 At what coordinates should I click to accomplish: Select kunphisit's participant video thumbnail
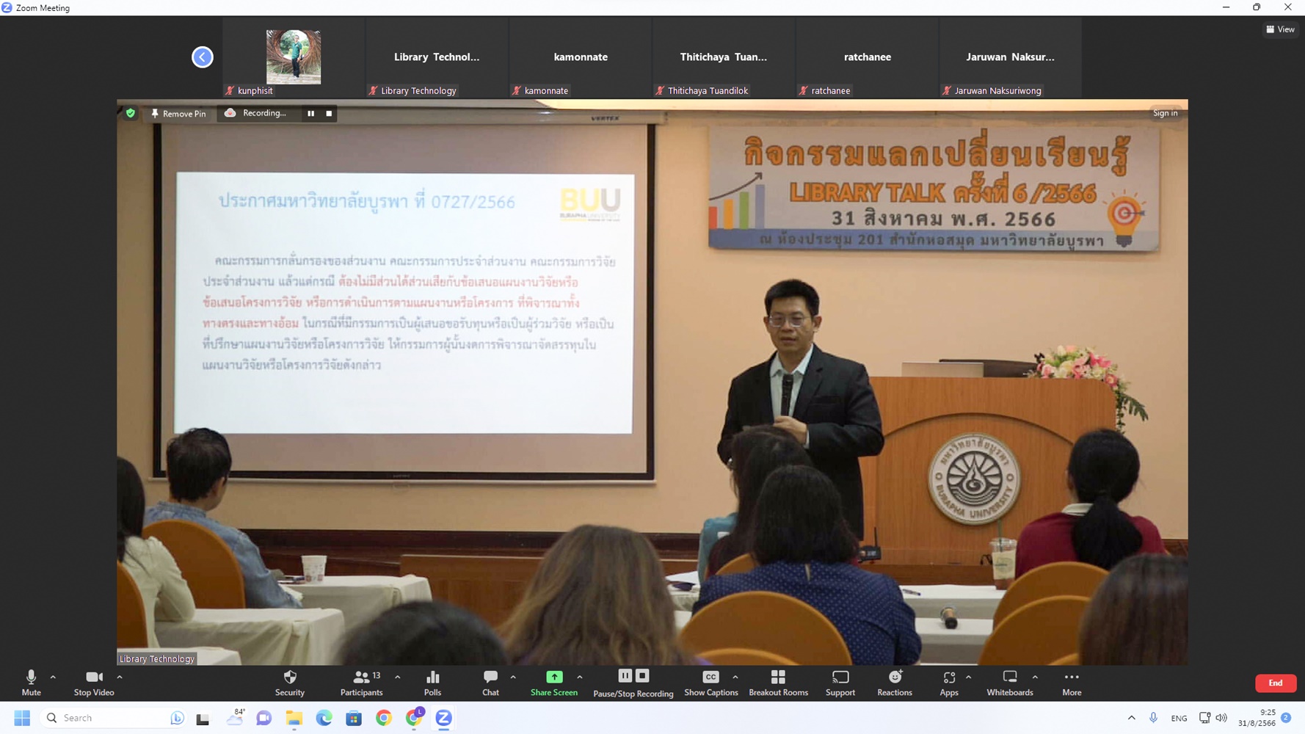click(x=293, y=57)
